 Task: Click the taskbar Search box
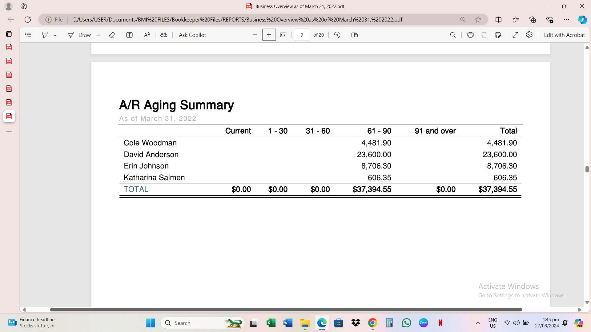(203, 323)
